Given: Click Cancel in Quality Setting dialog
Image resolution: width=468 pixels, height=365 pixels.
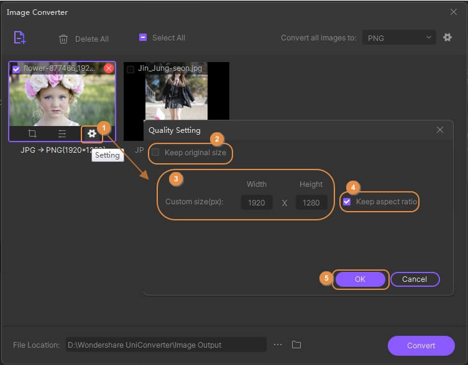Looking at the screenshot, I should coord(415,279).
